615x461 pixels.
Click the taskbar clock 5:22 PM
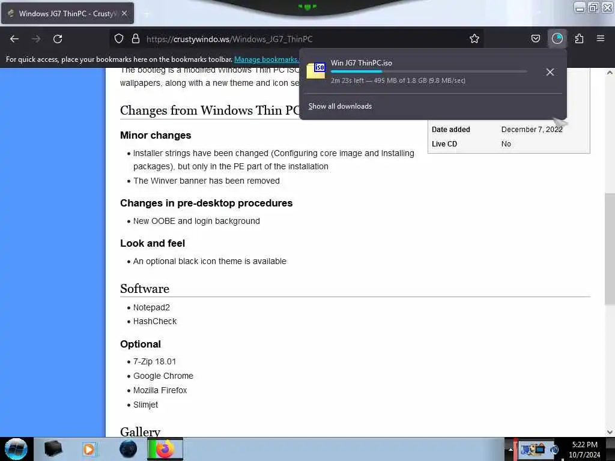pyautogui.click(x=584, y=445)
